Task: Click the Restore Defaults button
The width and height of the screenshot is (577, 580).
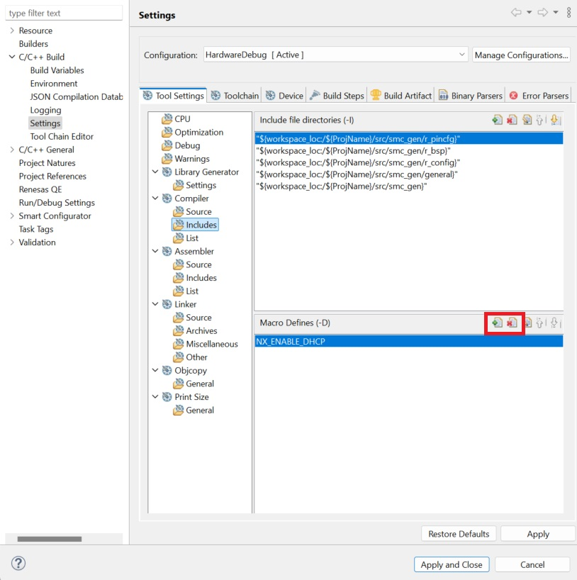Action: click(x=459, y=534)
